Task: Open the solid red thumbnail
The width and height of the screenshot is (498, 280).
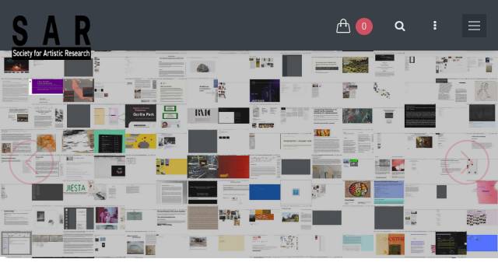Action: pyautogui.click(x=233, y=166)
